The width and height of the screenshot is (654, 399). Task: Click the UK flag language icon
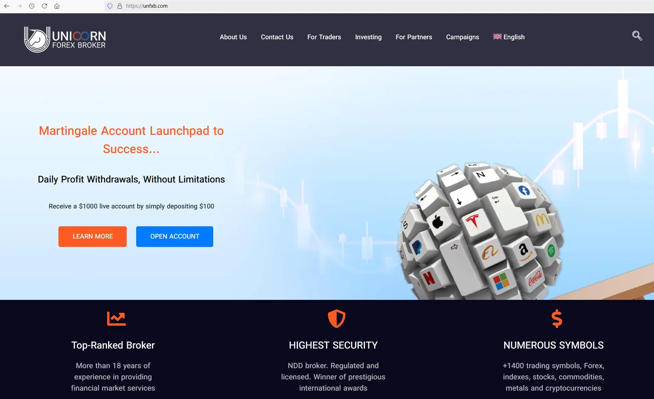pos(497,36)
